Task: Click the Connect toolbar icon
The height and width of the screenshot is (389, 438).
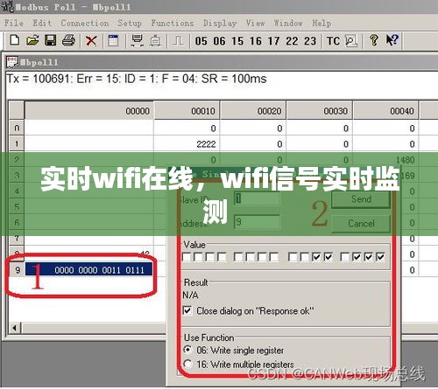Action: (x=137, y=40)
